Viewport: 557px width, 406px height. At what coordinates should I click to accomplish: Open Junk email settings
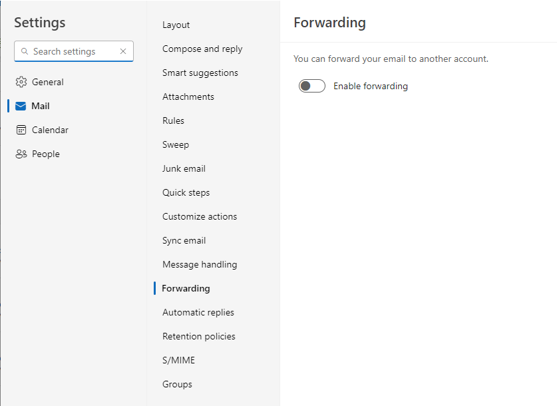pyautogui.click(x=184, y=168)
